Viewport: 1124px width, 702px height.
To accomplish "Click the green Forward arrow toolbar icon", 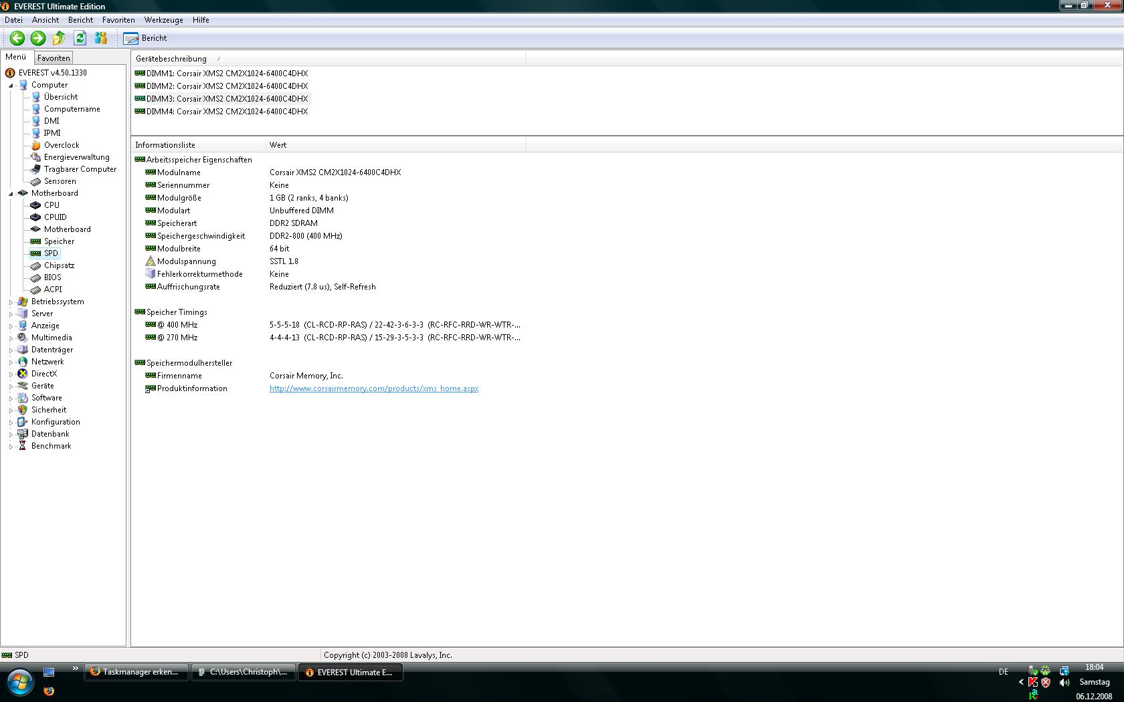I will [x=38, y=38].
